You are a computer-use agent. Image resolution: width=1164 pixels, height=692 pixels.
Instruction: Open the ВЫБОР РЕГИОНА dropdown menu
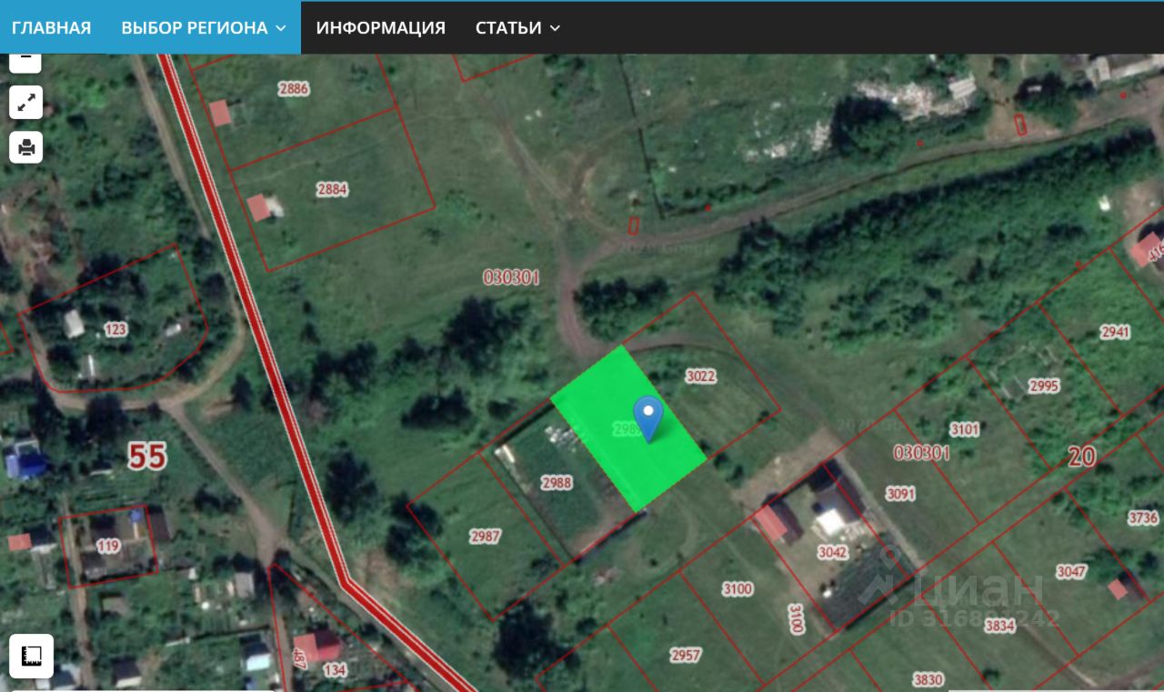[204, 27]
